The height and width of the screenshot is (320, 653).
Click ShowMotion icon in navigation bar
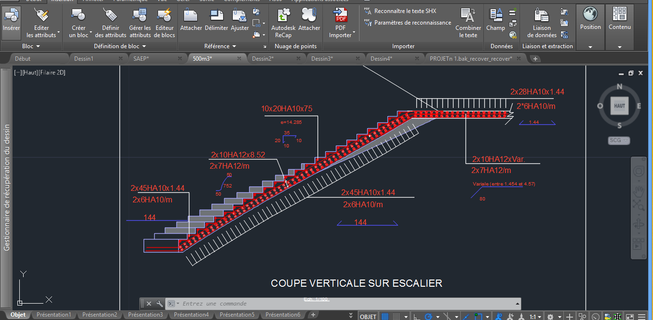pyautogui.click(x=639, y=243)
